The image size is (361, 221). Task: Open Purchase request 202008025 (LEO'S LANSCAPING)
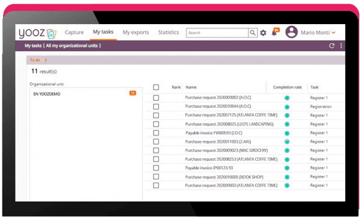[x=229, y=124]
